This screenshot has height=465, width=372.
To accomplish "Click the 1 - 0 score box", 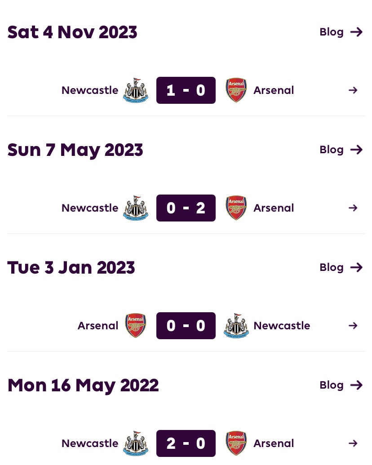I will [186, 90].
